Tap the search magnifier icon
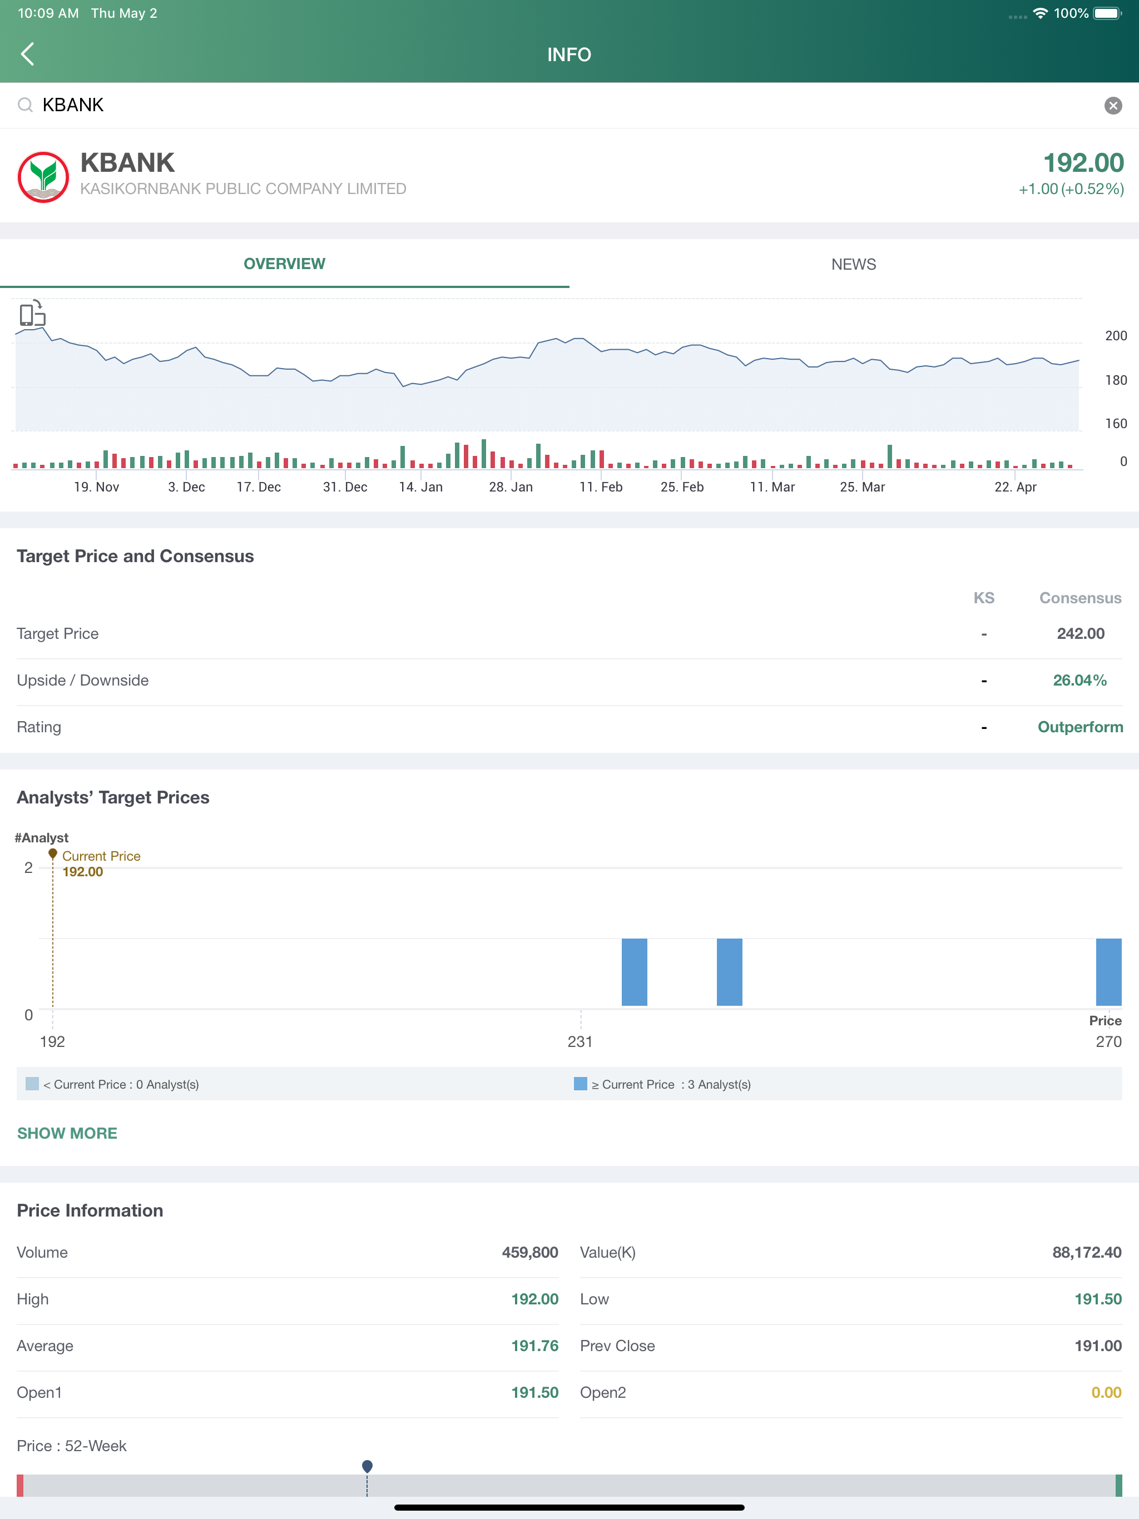The image size is (1139, 1519). tap(26, 105)
